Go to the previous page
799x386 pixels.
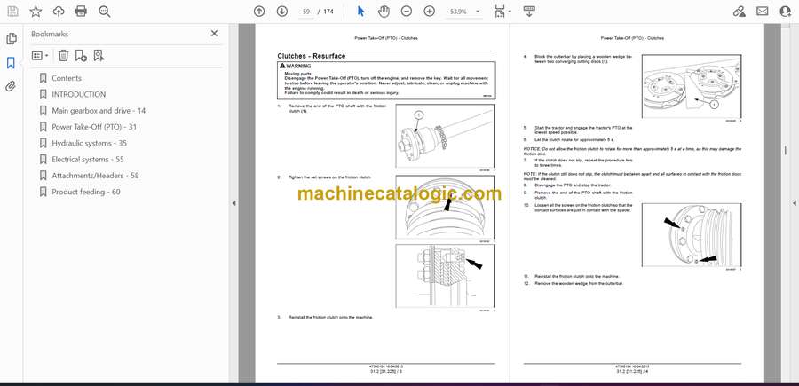click(259, 12)
